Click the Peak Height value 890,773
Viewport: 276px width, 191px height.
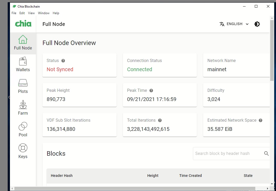click(56, 99)
